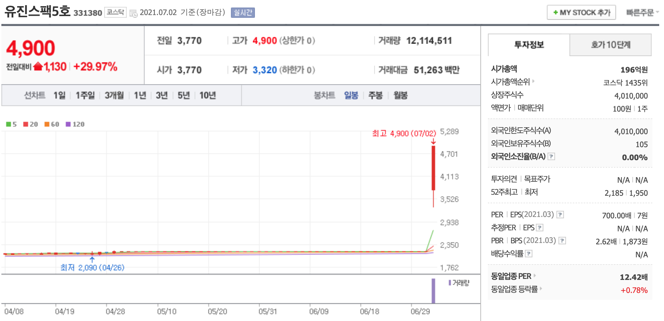Click the purple 거래량 volume legend

pyautogui.click(x=459, y=283)
